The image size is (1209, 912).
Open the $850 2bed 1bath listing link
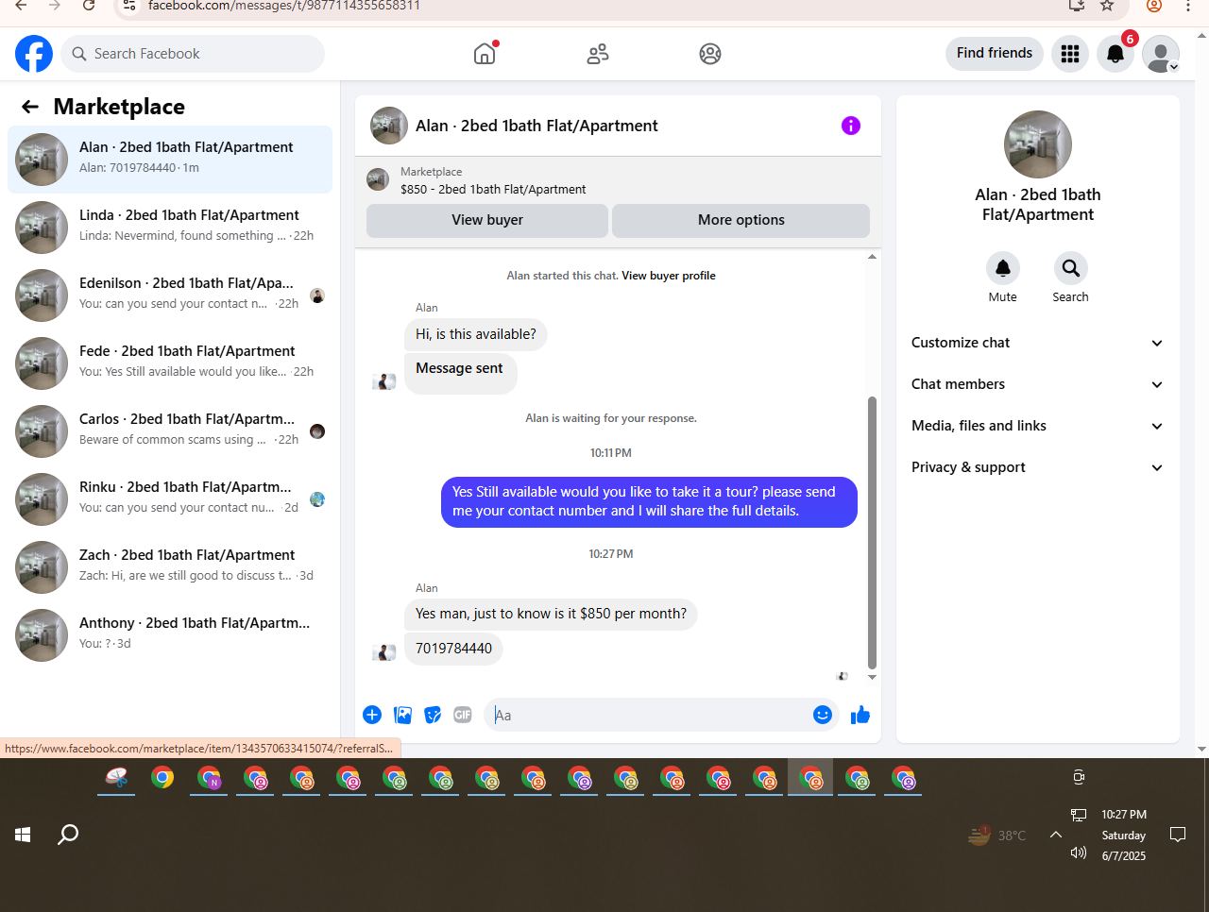click(493, 189)
